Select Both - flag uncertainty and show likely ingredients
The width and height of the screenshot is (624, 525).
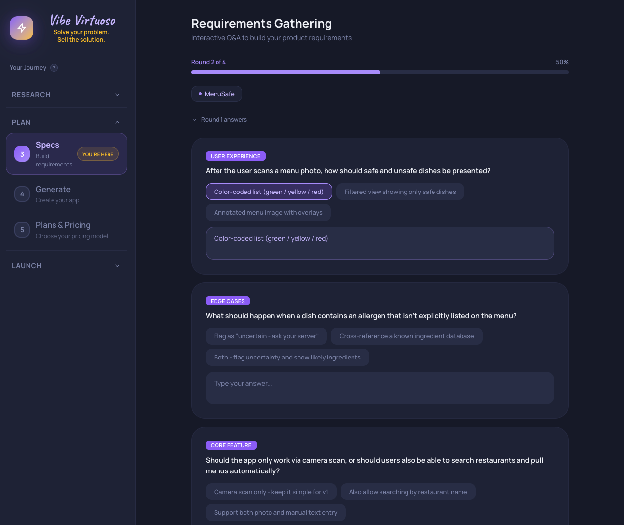[287, 357]
